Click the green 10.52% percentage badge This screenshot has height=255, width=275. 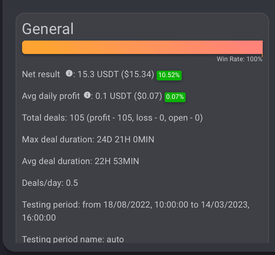coord(169,75)
